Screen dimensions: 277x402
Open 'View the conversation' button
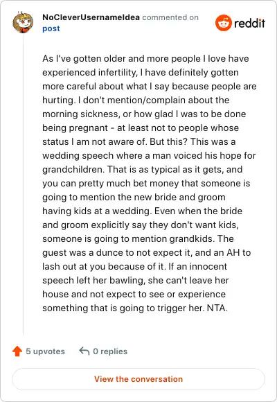click(138, 379)
